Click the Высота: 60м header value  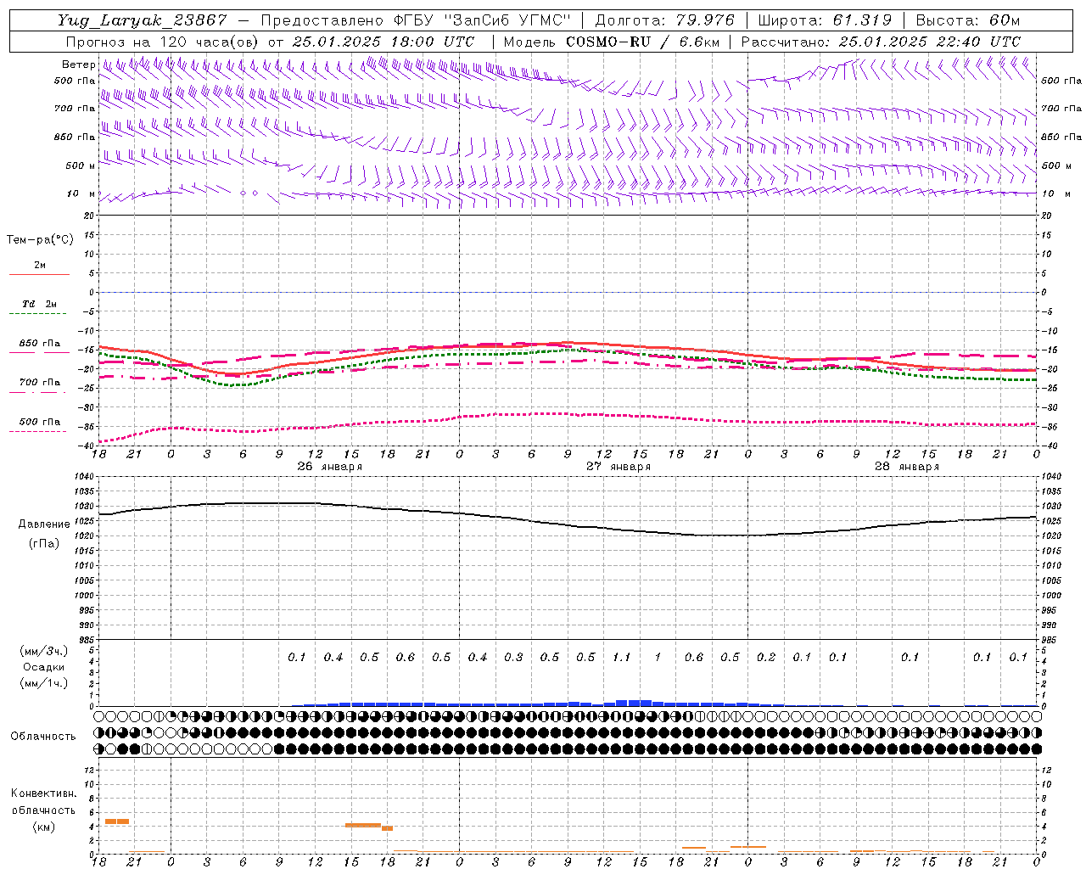pyautogui.click(x=968, y=20)
